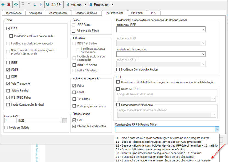Open the Anotações tab
The height and width of the screenshot is (162, 228).
(x=35, y=13)
